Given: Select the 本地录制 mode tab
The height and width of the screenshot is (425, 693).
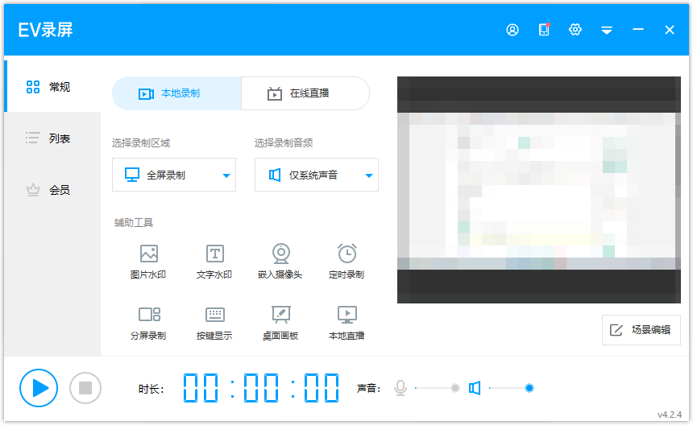Looking at the screenshot, I should click(176, 93).
